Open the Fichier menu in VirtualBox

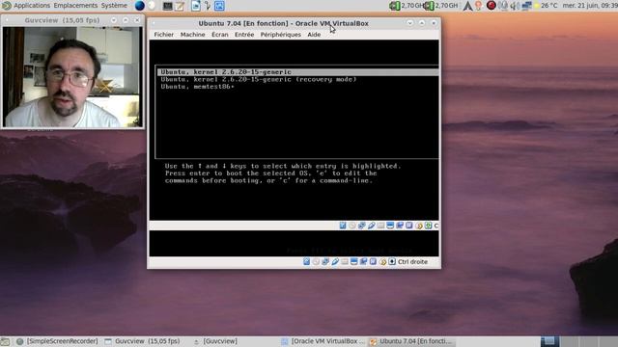(163, 35)
